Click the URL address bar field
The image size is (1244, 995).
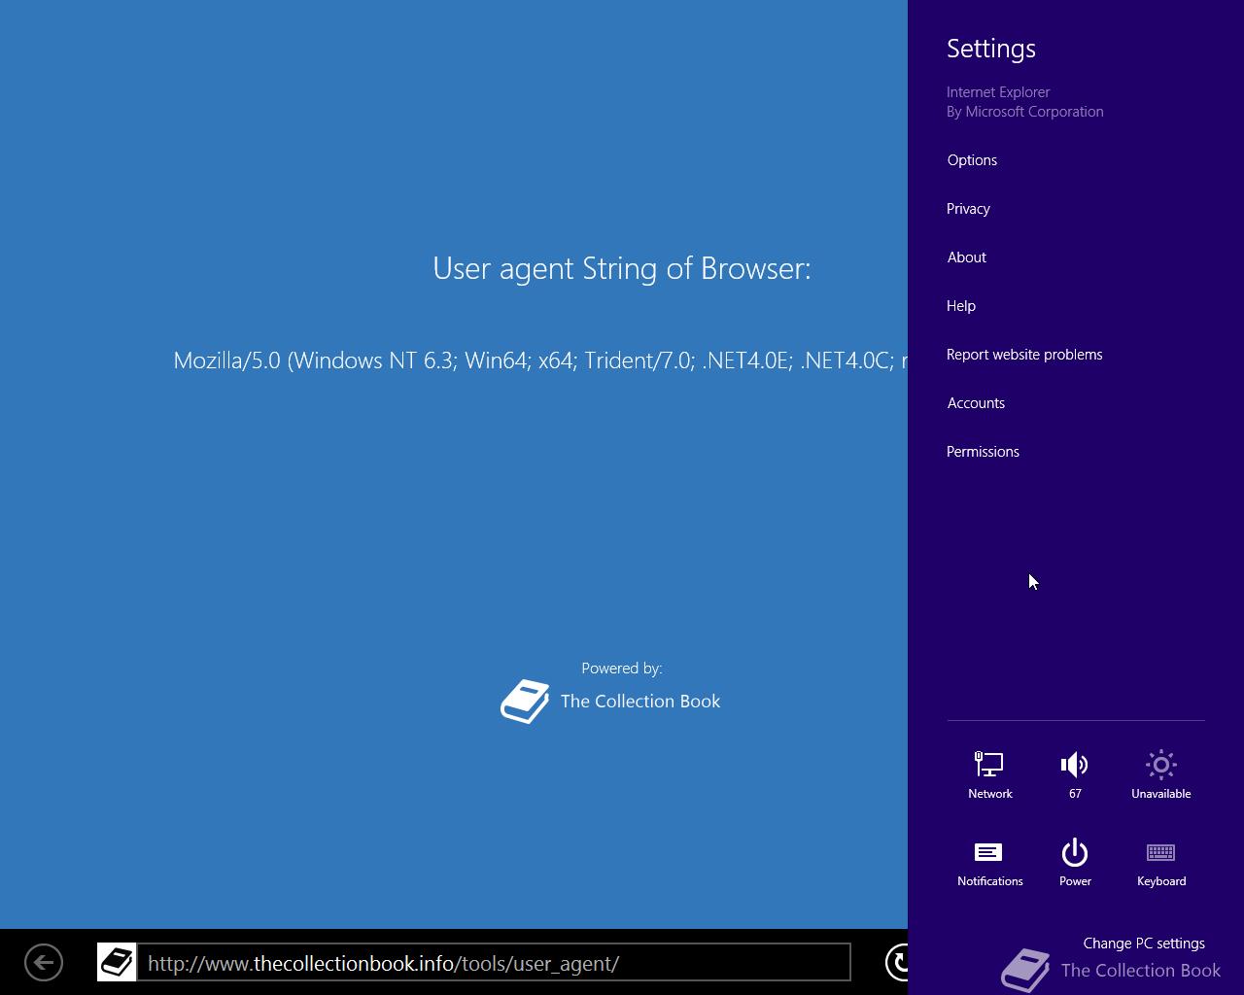click(x=494, y=963)
